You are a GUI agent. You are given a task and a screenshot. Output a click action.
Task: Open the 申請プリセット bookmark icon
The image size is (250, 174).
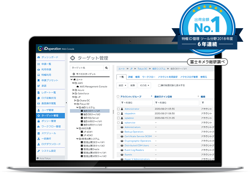(39, 80)
